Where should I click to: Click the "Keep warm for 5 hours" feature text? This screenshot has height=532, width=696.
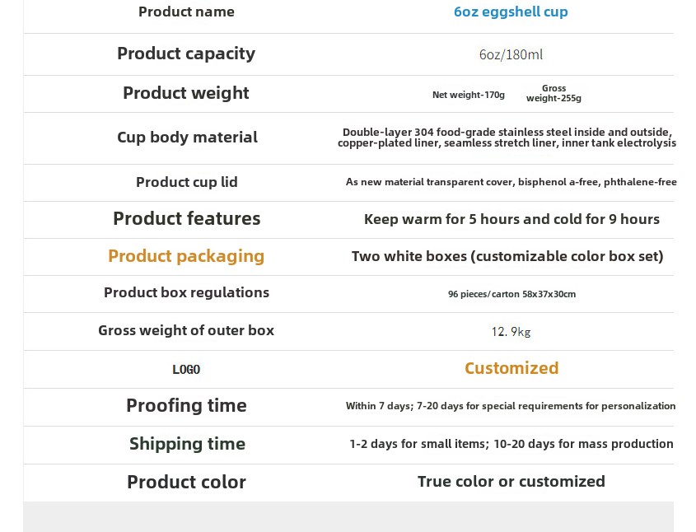[x=511, y=219]
